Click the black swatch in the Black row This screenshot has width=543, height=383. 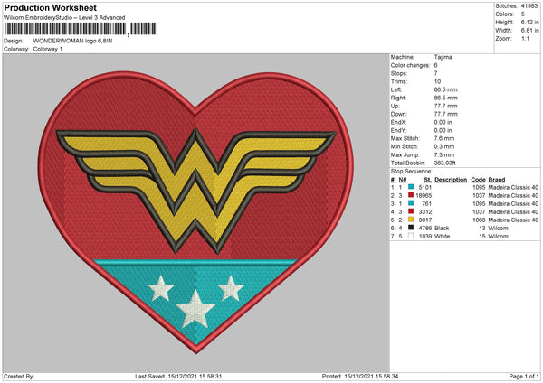(411, 228)
